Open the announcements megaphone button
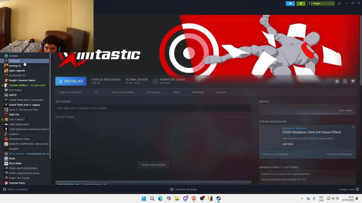362x203 pixels. [x=290, y=3]
